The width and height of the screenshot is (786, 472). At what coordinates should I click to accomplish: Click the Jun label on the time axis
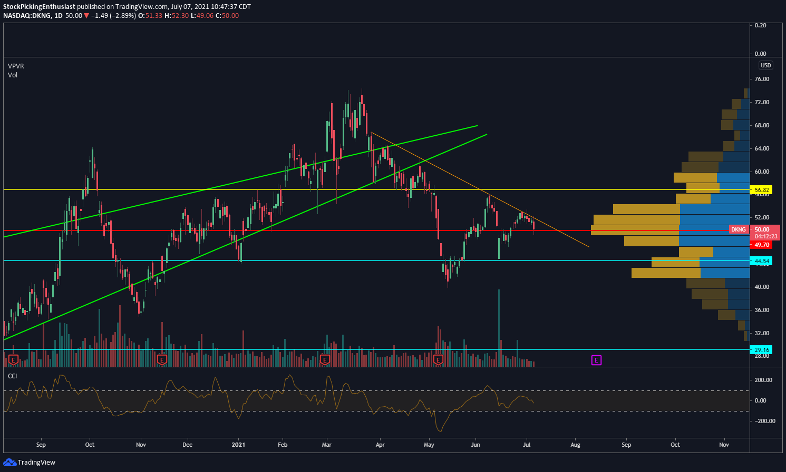[x=476, y=445]
